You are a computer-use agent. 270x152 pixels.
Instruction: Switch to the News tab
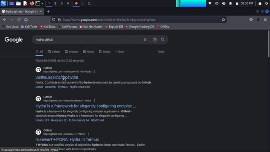[x=88, y=52]
